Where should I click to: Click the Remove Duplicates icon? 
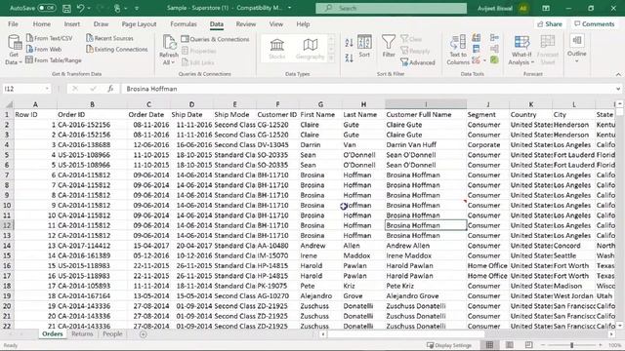pyautogui.click(x=477, y=50)
